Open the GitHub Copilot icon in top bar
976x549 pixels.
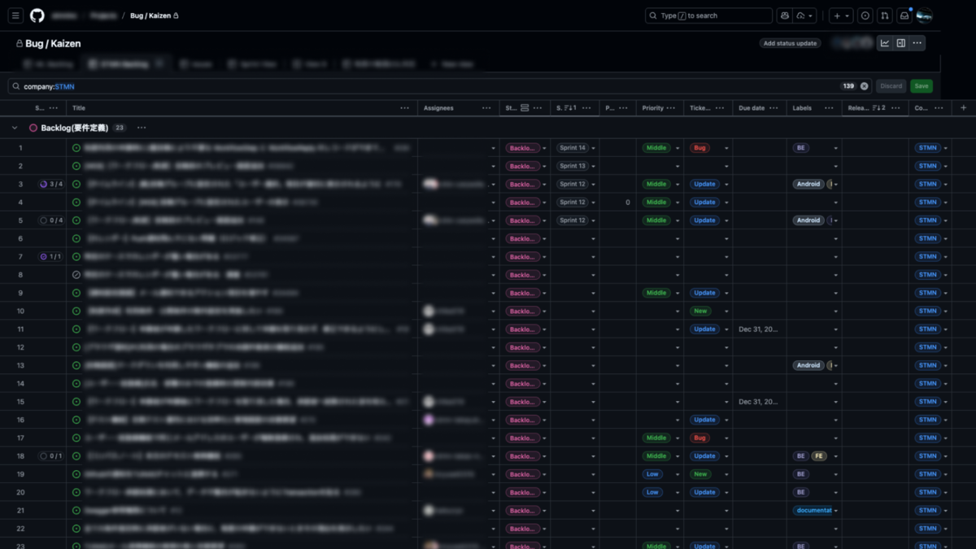(784, 15)
